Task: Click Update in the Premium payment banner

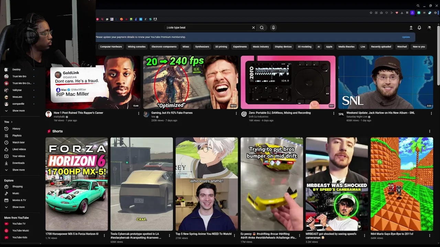Action: click(406, 37)
